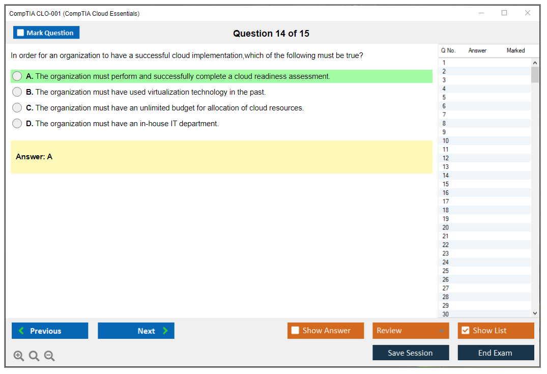Choose option C unlimited budget radio button

tap(17, 108)
